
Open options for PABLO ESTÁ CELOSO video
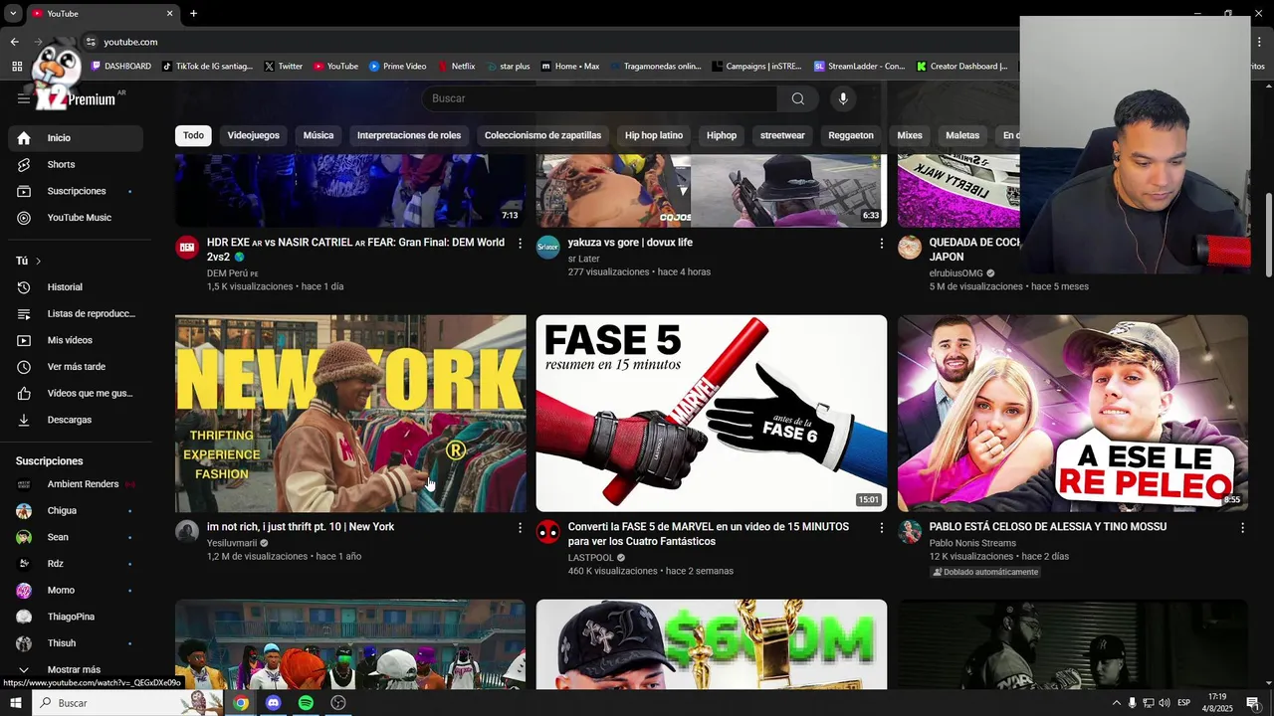pyautogui.click(x=1242, y=528)
